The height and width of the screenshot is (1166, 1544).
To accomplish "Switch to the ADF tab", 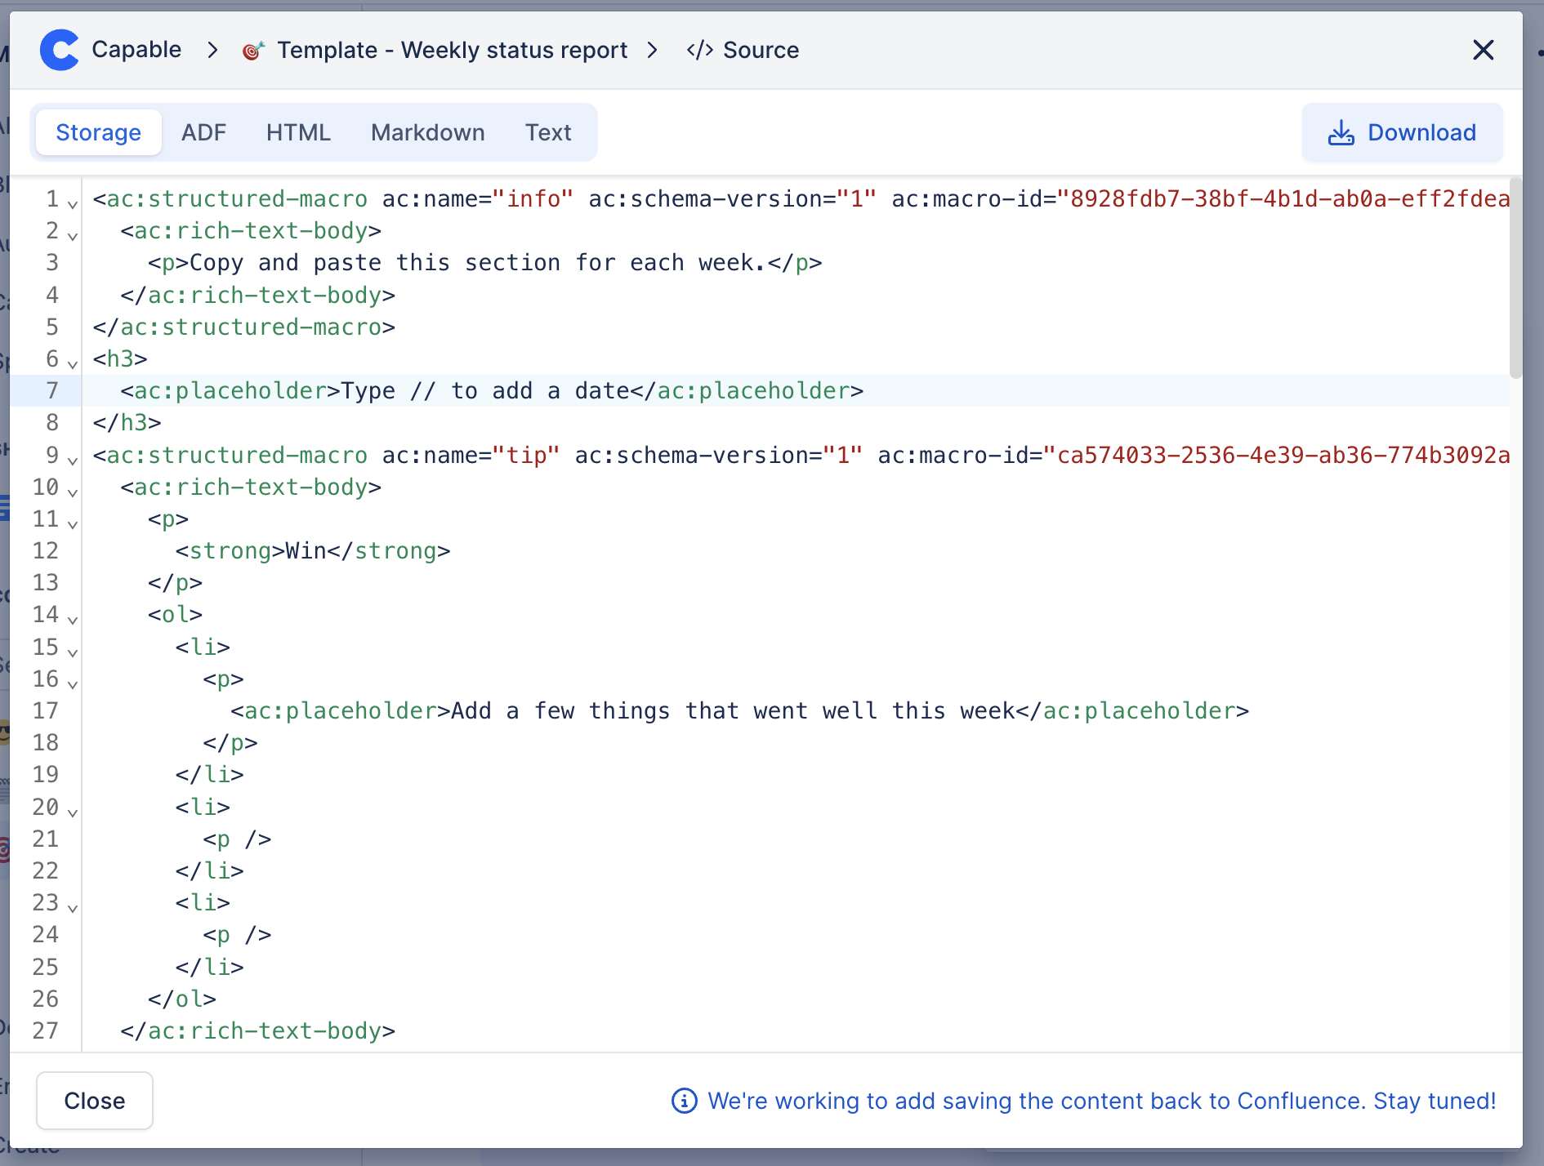I will pyautogui.click(x=203, y=132).
